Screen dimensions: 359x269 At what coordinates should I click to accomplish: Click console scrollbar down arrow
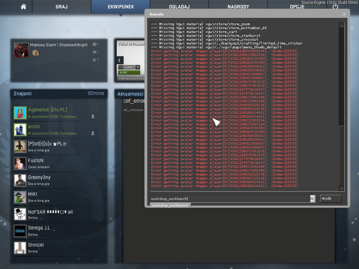(341, 189)
